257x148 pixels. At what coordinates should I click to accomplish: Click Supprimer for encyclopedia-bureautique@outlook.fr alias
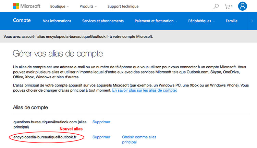[101, 137]
